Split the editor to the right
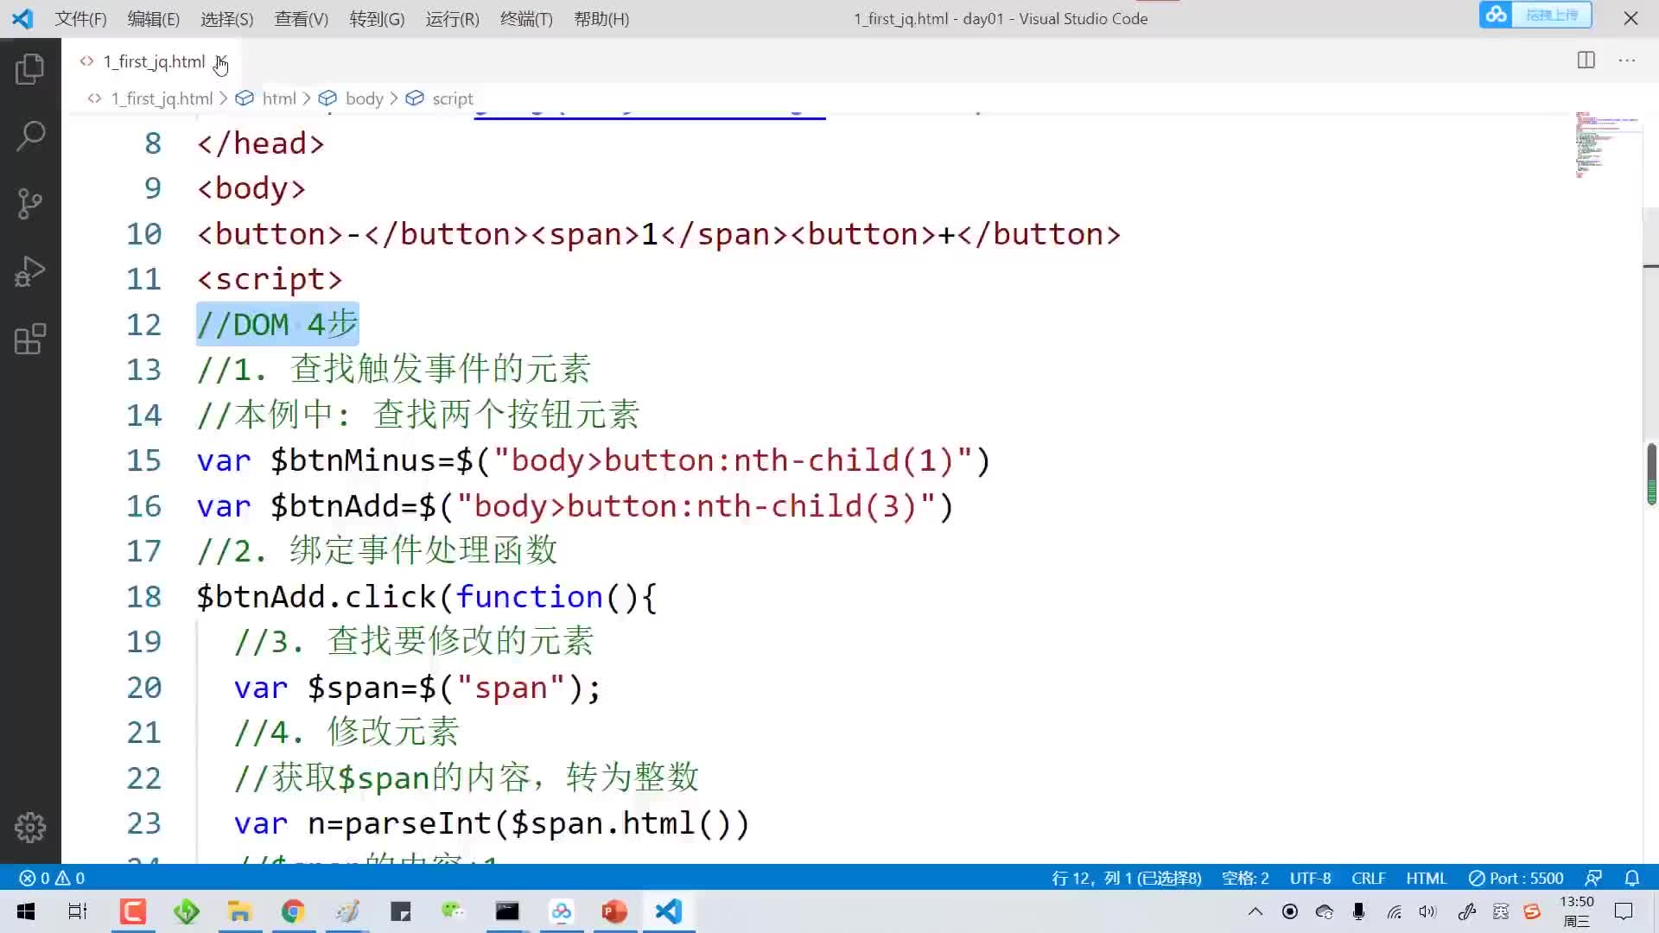The height and width of the screenshot is (933, 1659). 1586,60
